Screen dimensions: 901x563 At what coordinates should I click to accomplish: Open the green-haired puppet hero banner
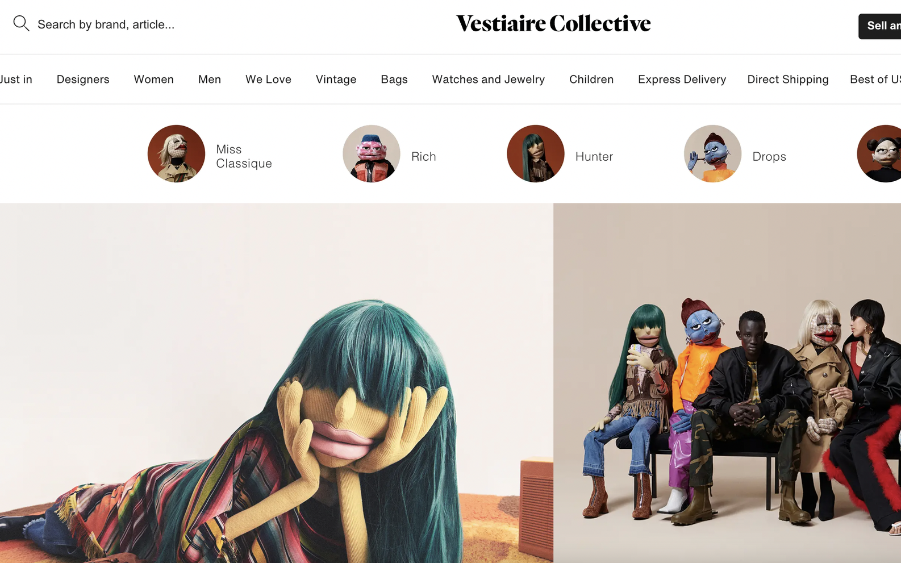tap(277, 383)
